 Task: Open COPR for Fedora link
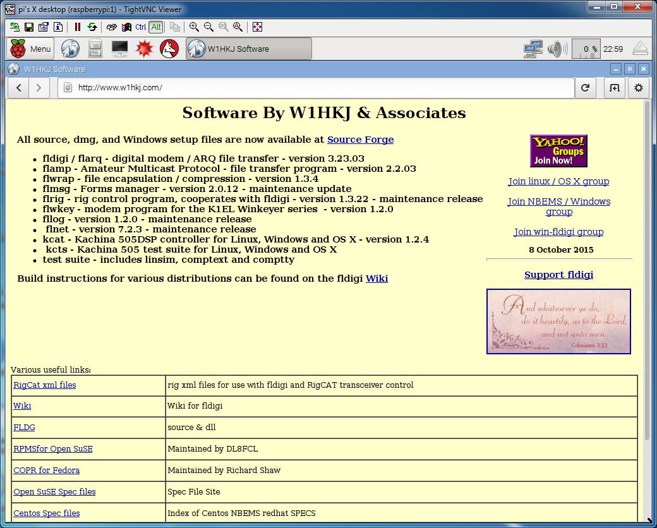pos(47,470)
